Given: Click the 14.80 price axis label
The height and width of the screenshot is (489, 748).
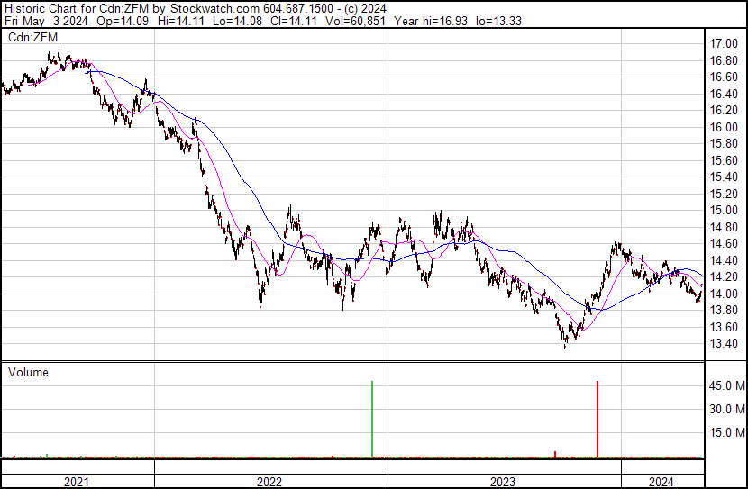Looking at the screenshot, I should pyautogui.click(x=724, y=227).
